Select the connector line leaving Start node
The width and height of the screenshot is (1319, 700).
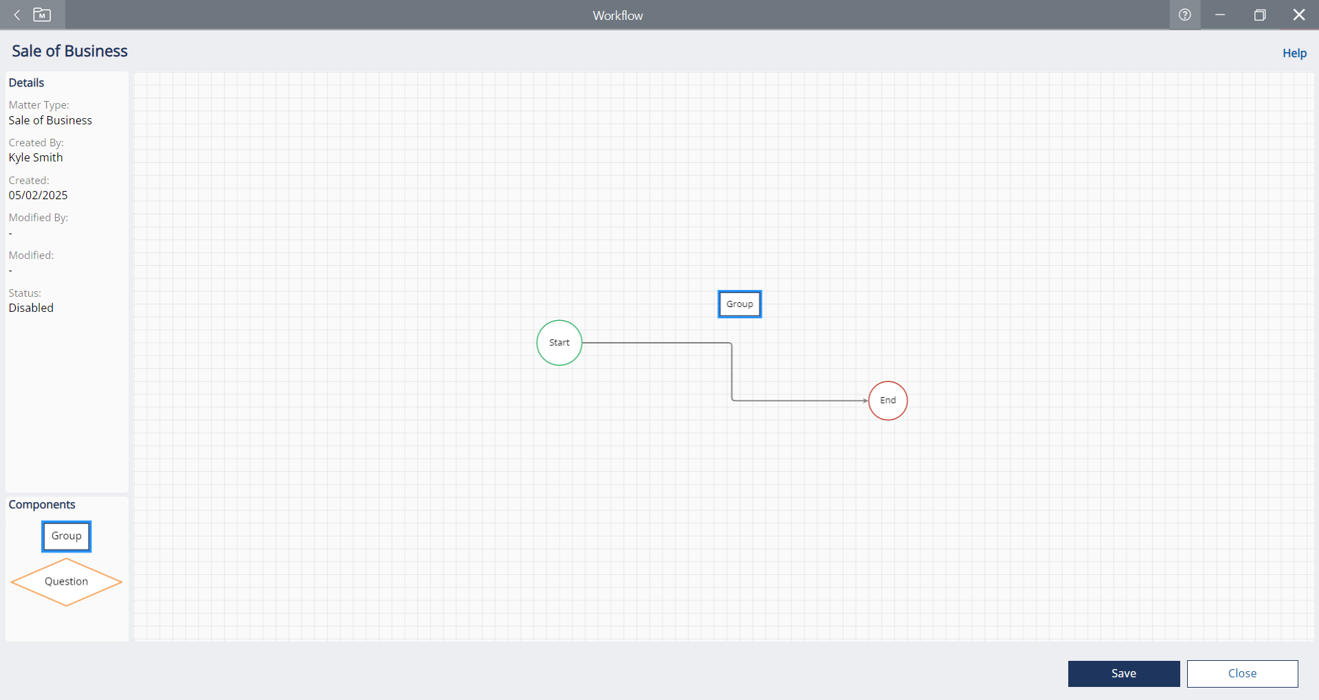656,343
